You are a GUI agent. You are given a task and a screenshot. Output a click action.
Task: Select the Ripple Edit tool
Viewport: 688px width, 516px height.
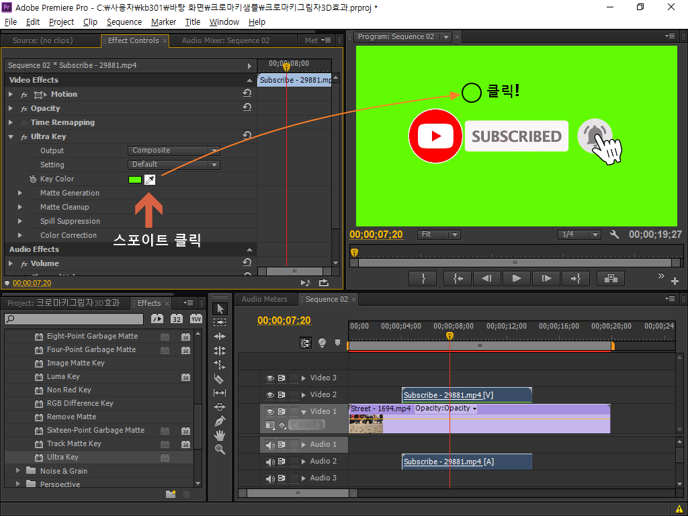tap(220, 336)
